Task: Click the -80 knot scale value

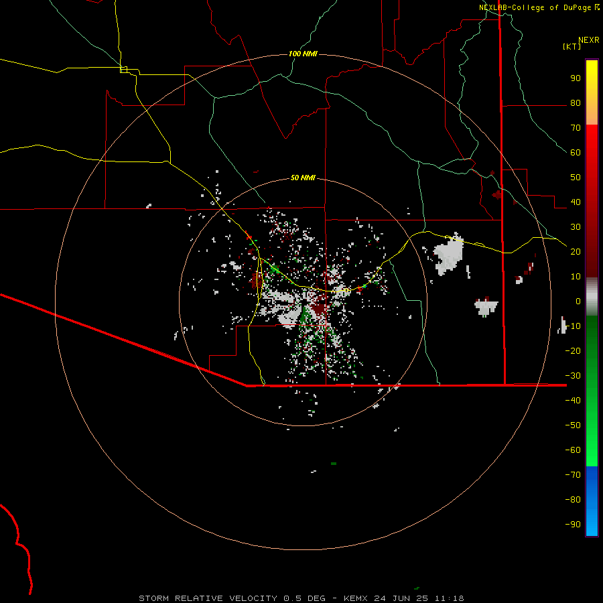Action: 573,500
